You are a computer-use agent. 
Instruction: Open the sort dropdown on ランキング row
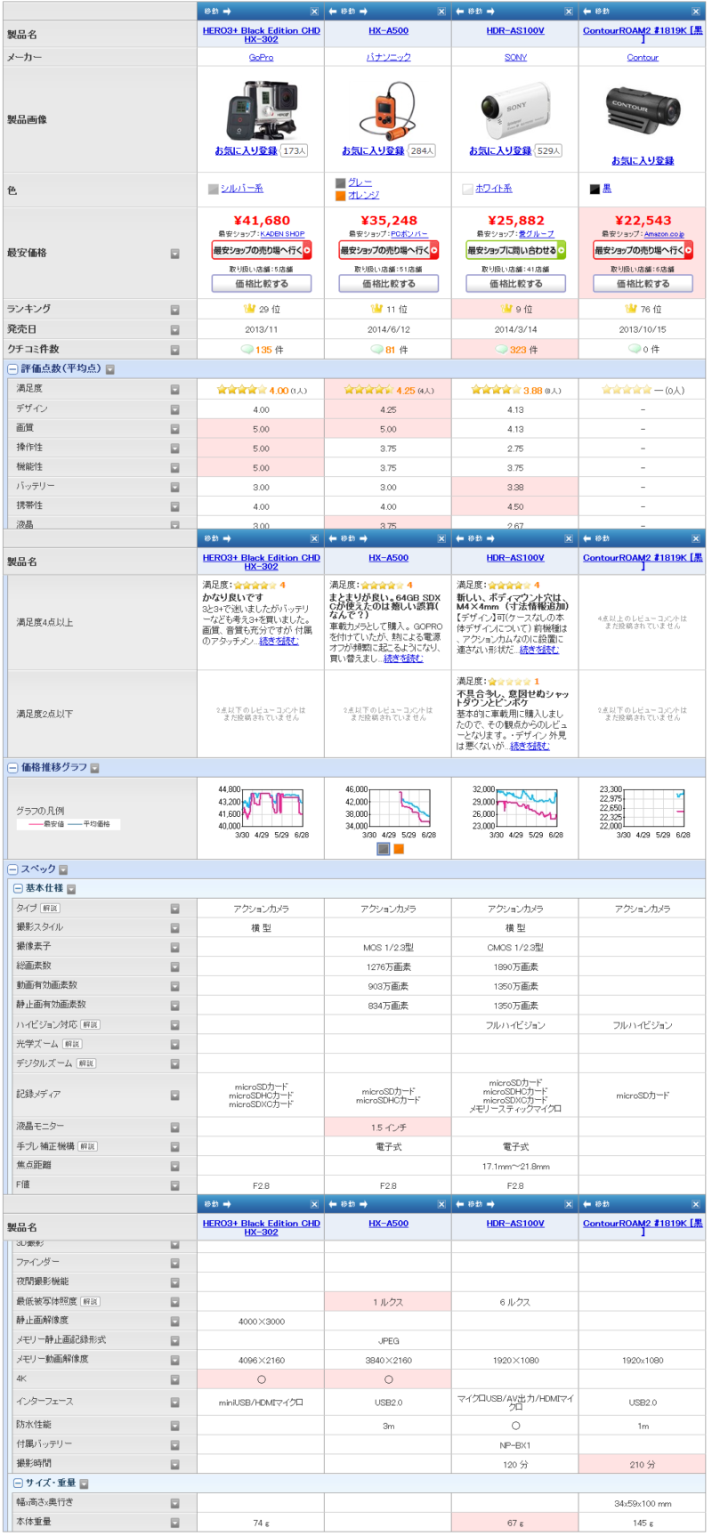[x=174, y=310]
